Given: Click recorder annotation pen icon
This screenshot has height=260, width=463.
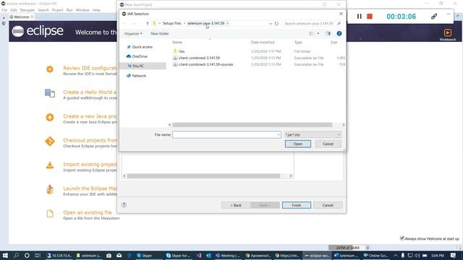Looking at the screenshot, I should [434, 17].
